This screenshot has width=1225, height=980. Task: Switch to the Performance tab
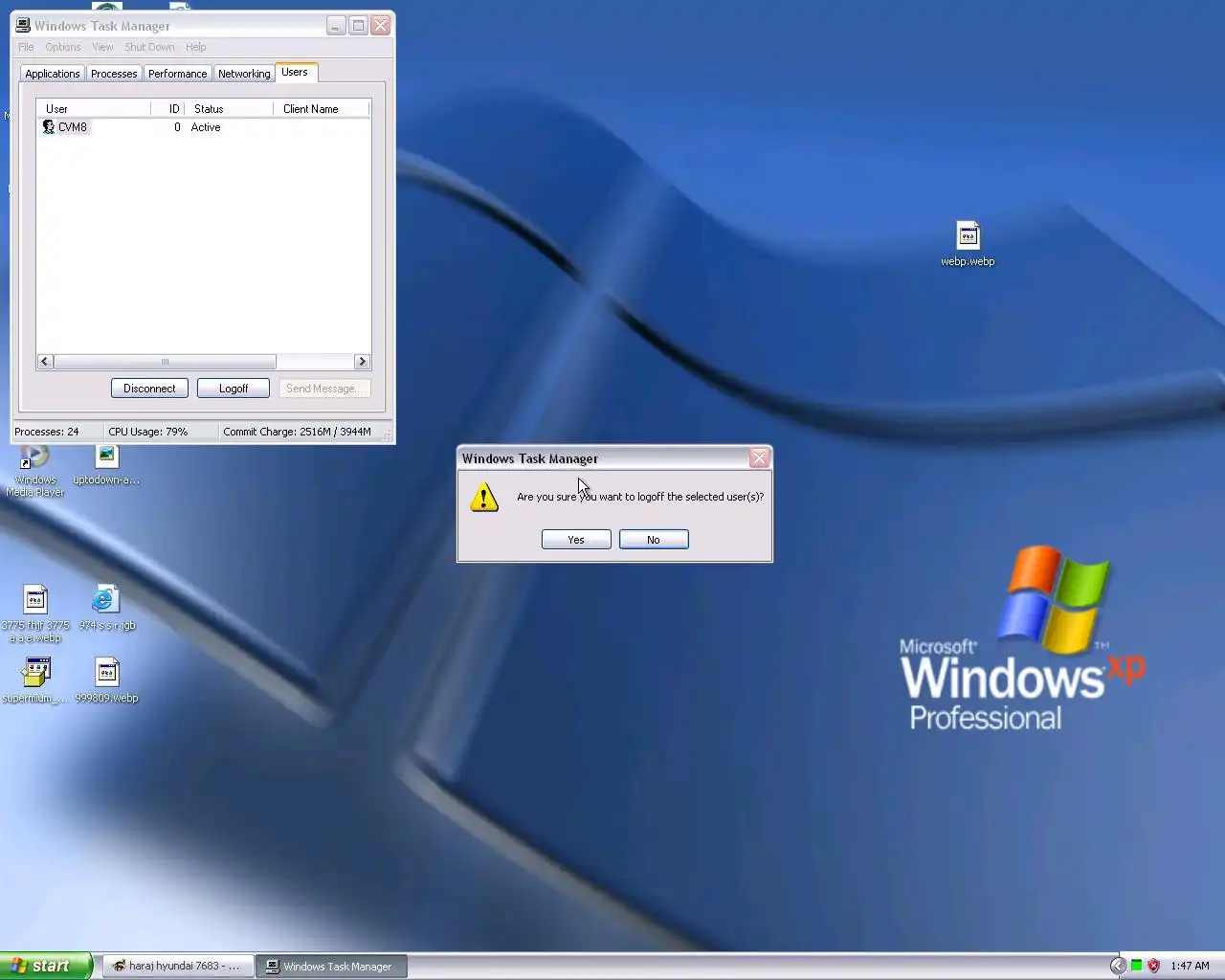[177, 74]
